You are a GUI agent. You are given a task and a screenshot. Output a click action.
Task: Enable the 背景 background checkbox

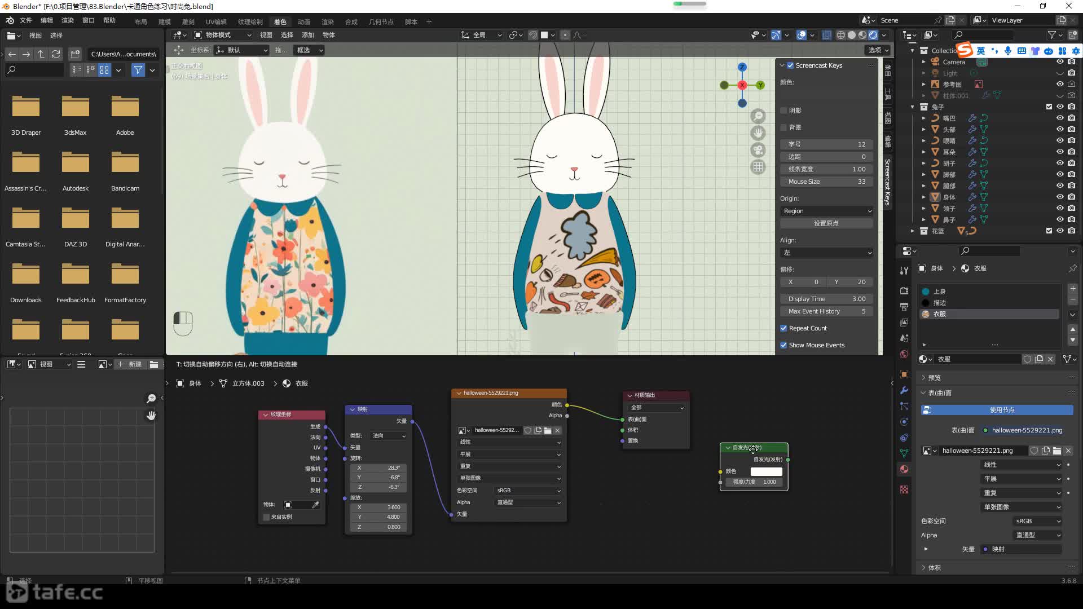(x=783, y=127)
